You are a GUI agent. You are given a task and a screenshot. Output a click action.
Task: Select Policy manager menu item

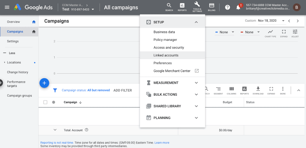pyautogui.click(x=173, y=40)
